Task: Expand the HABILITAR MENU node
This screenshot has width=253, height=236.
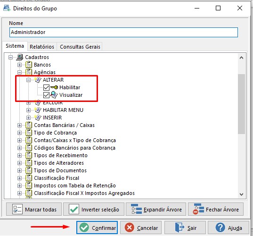Action: 29,110
